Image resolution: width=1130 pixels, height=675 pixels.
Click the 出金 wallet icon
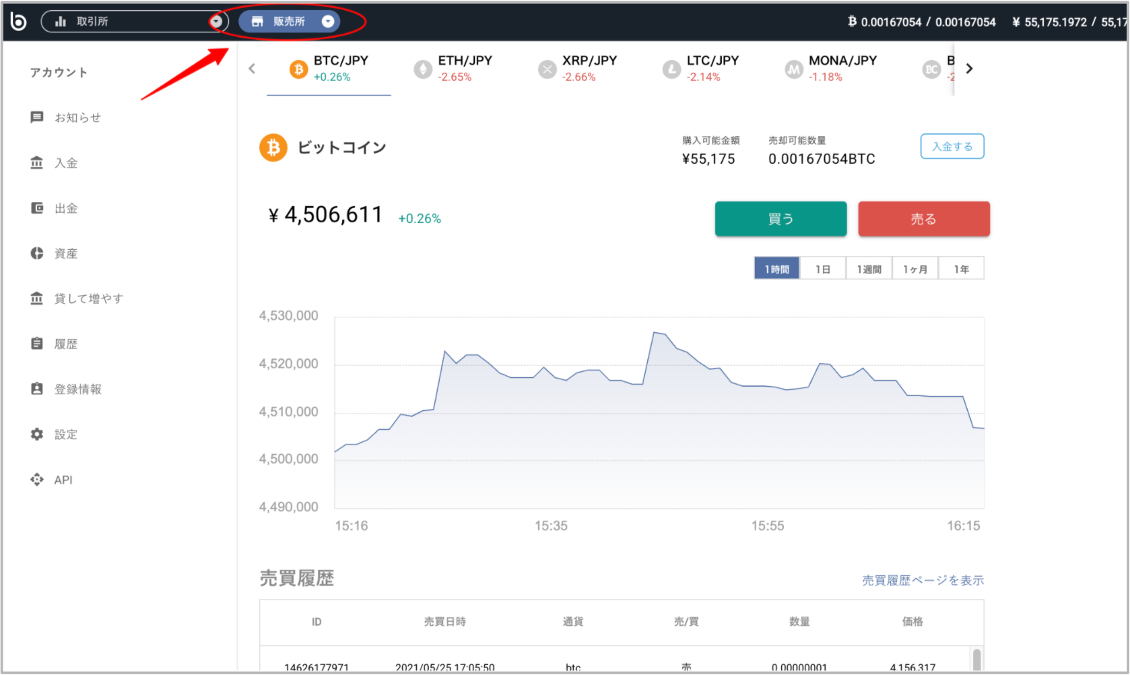[x=37, y=207]
